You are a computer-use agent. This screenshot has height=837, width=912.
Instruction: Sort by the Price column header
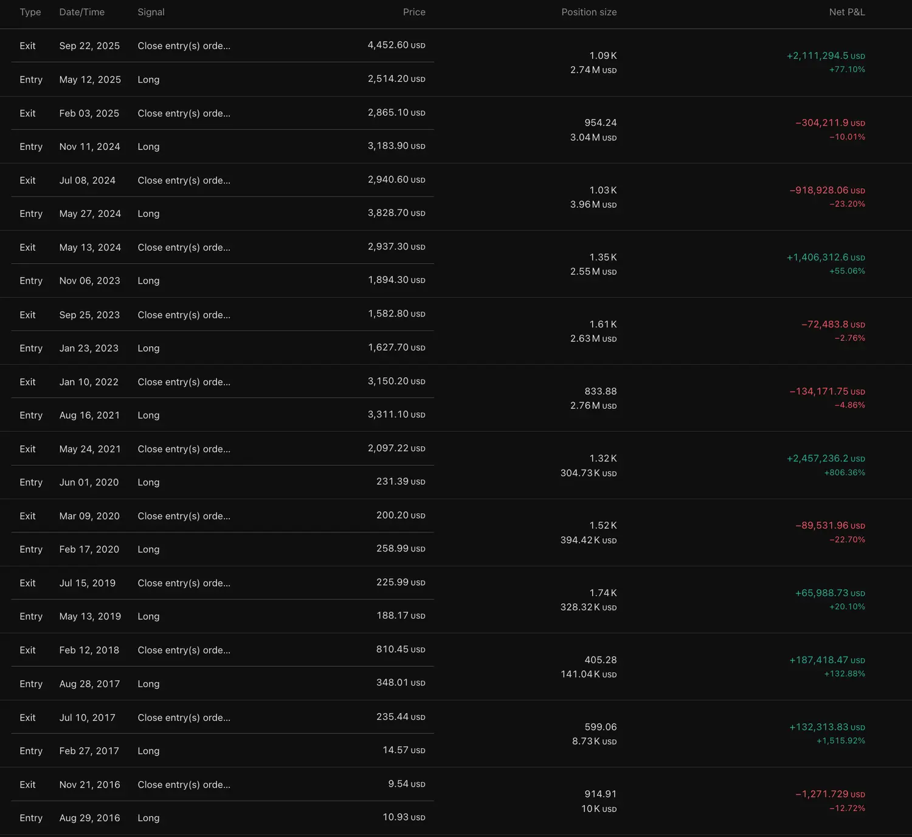tap(413, 12)
